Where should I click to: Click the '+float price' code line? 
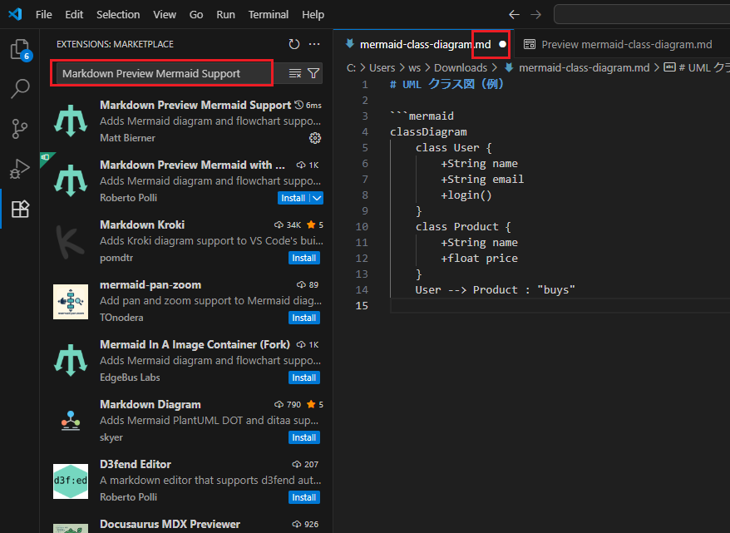[479, 259]
